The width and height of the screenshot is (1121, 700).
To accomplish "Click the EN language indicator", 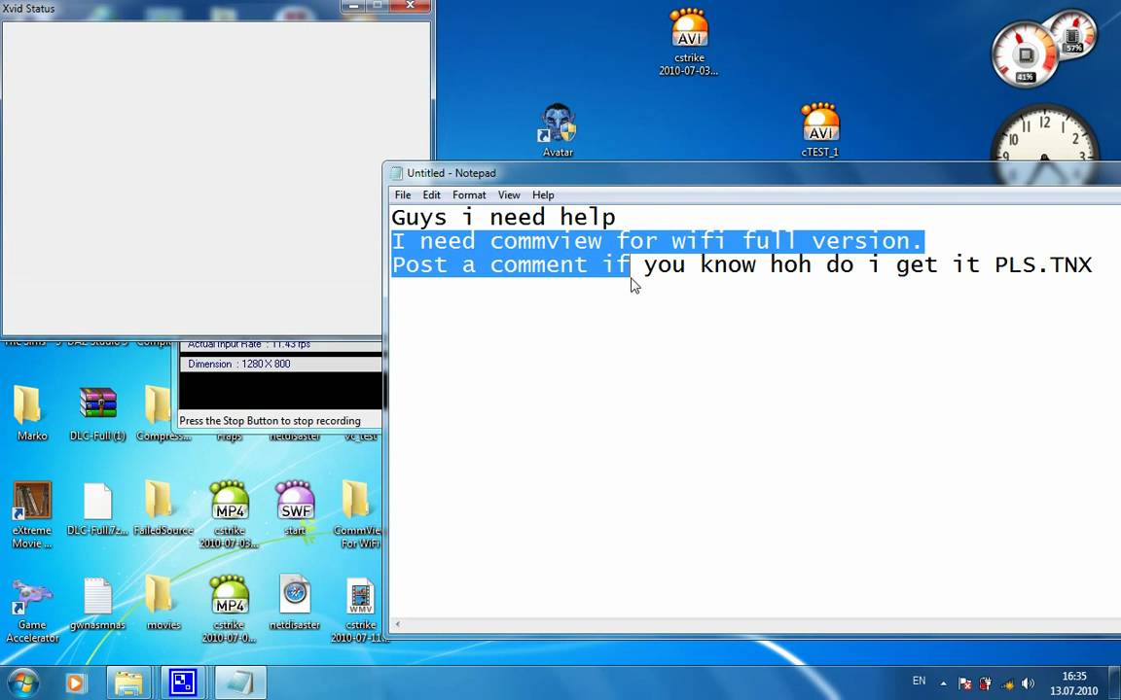I will tap(919, 681).
